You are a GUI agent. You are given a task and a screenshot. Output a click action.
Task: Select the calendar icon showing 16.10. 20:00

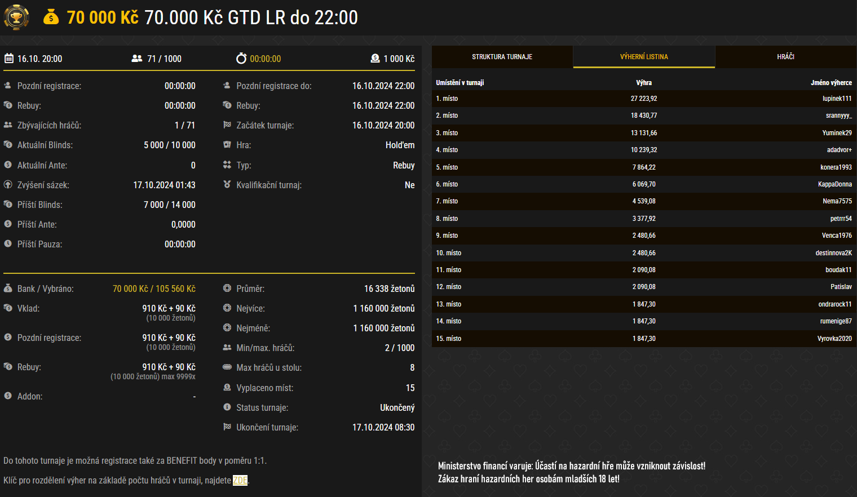point(8,58)
